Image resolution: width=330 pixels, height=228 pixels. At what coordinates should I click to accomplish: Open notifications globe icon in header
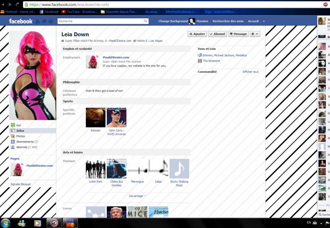coord(51,21)
